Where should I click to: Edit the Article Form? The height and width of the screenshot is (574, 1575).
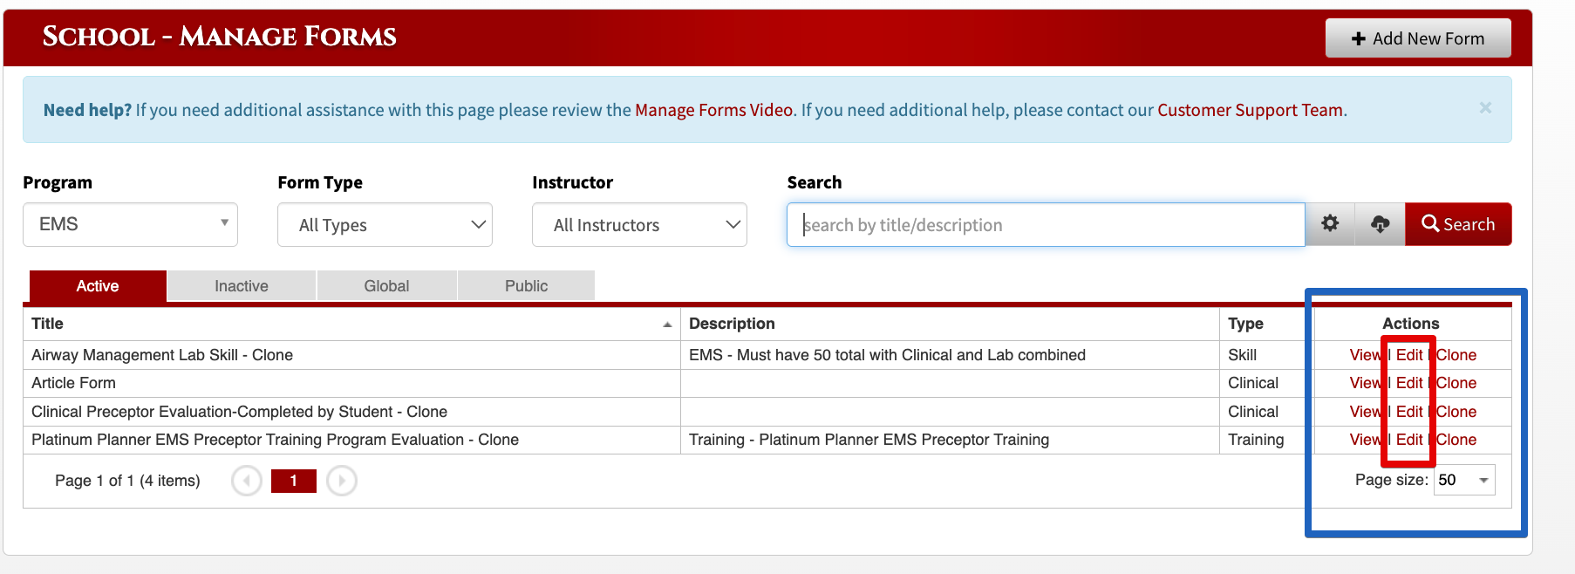pyautogui.click(x=1409, y=383)
